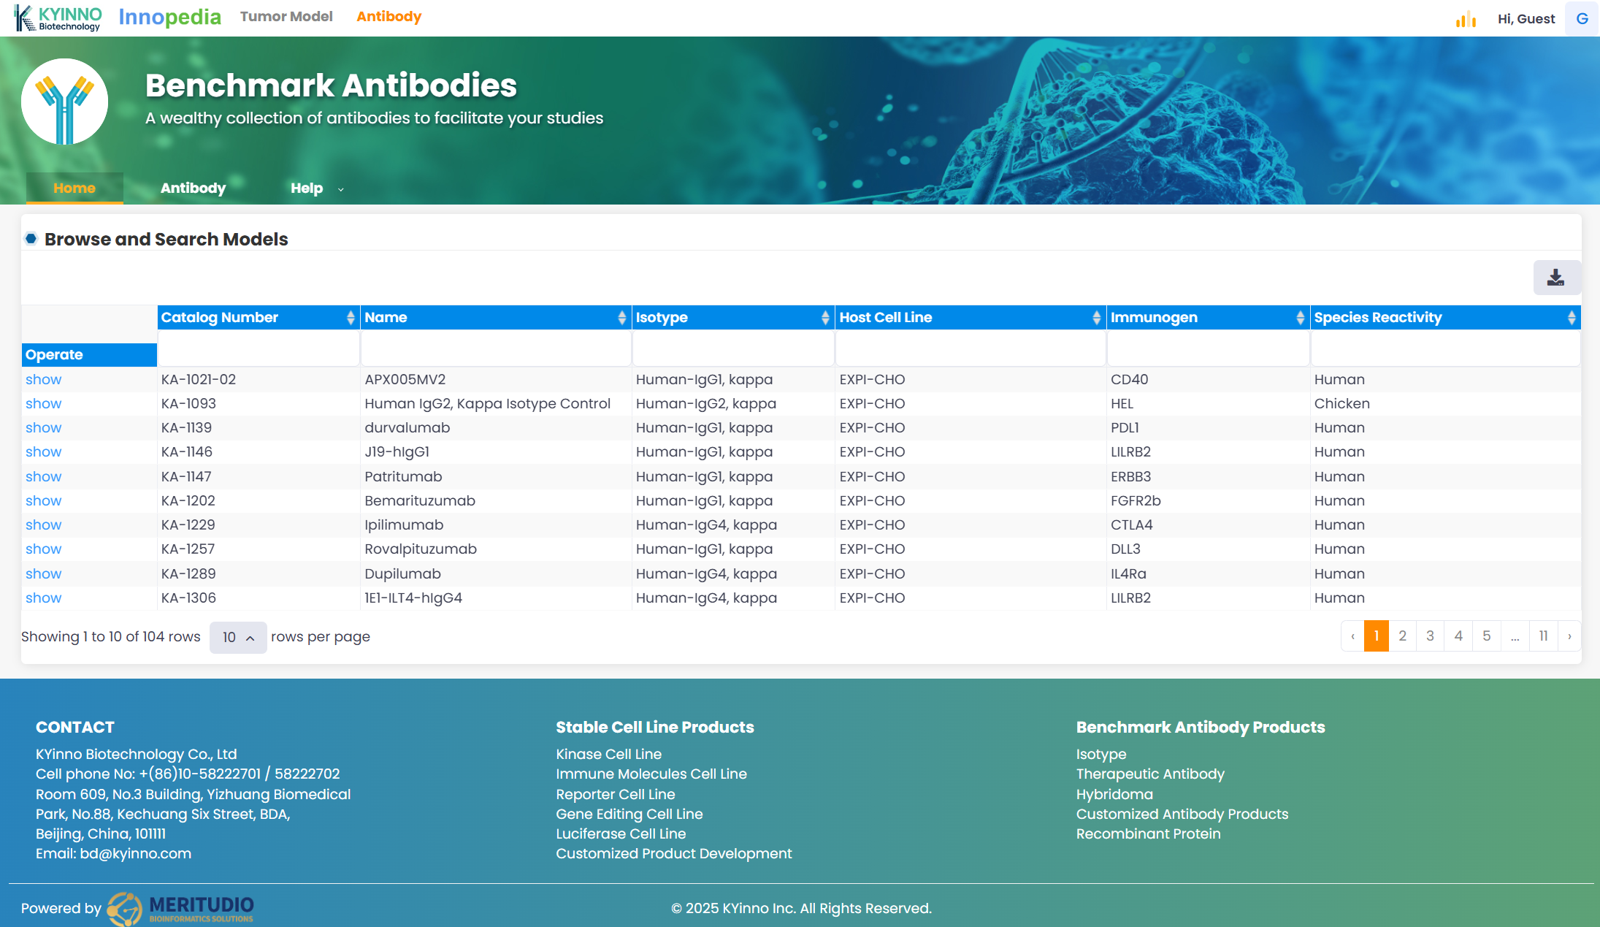Screen dimensions: 1600x927
Task: Sort the Isotype column
Action: pos(825,318)
